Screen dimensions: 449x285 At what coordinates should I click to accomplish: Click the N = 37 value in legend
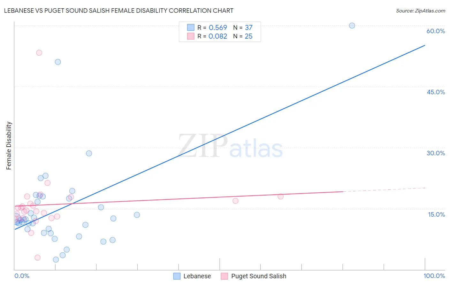(x=243, y=27)
